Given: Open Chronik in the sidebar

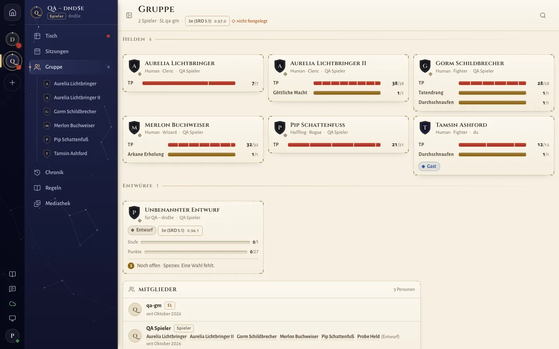Looking at the screenshot, I should tap(71, 173).
